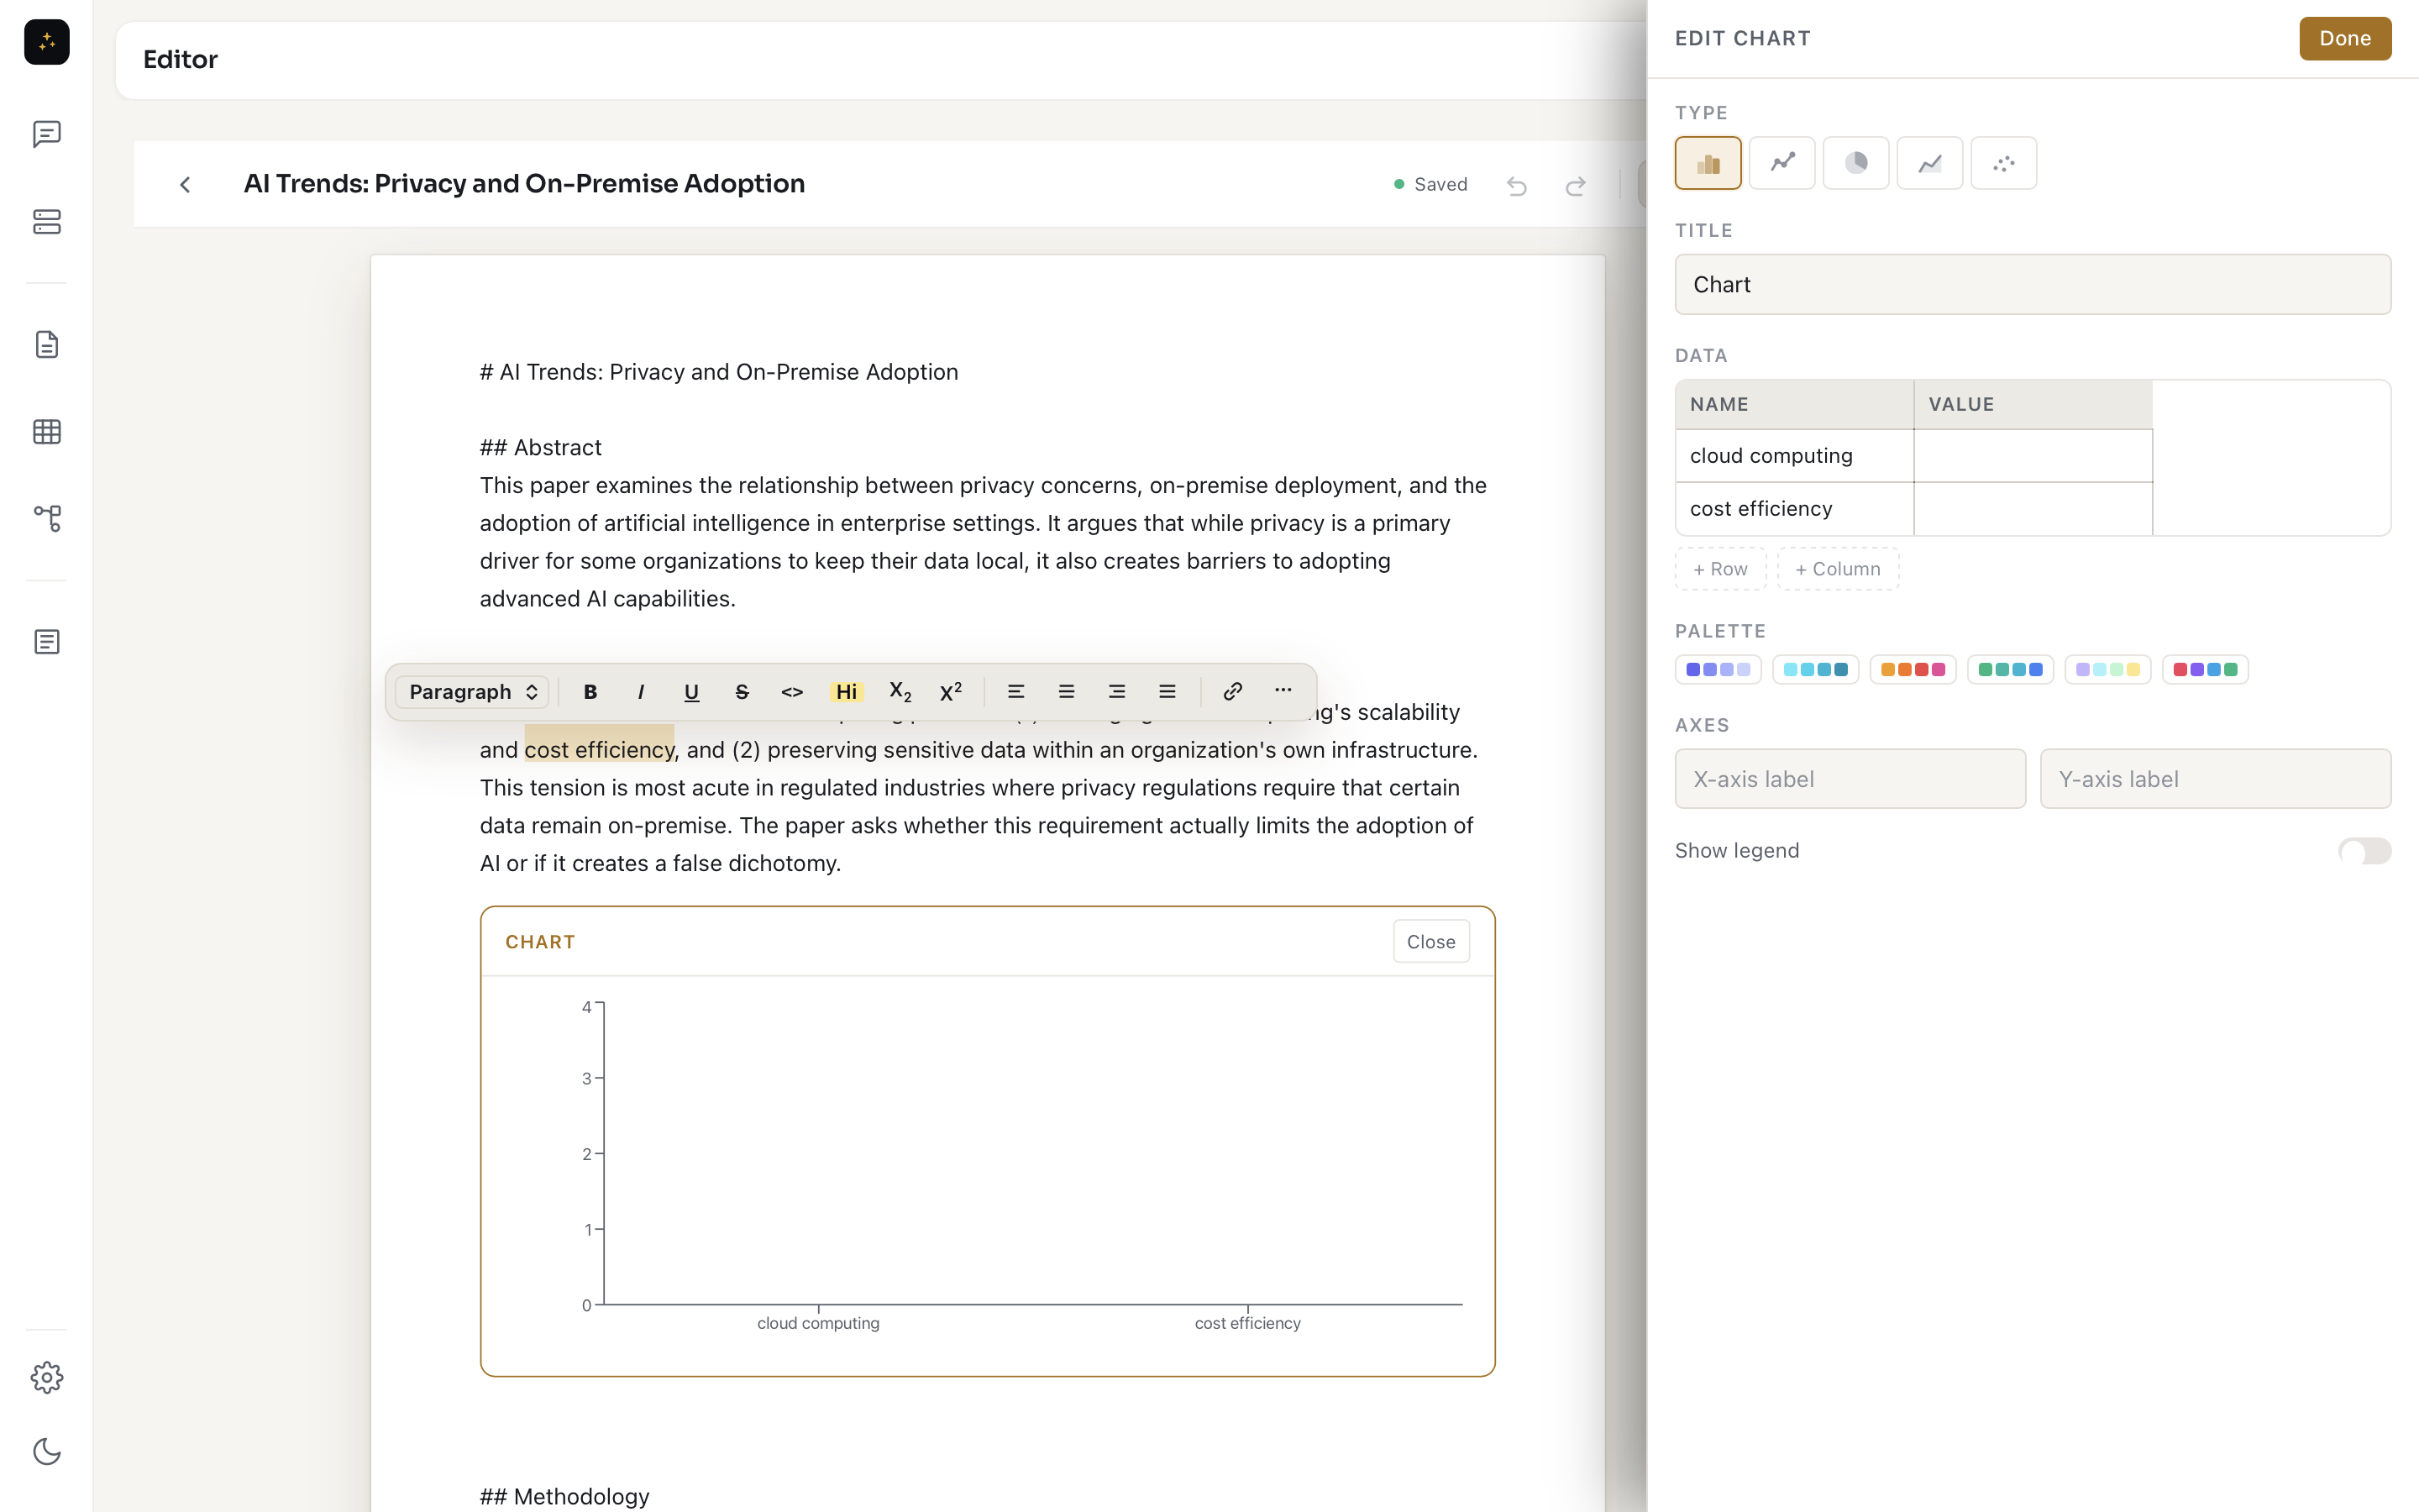Edit the cost efficiency name cell
The image size is (2419, 1512).
point(1794,509)
